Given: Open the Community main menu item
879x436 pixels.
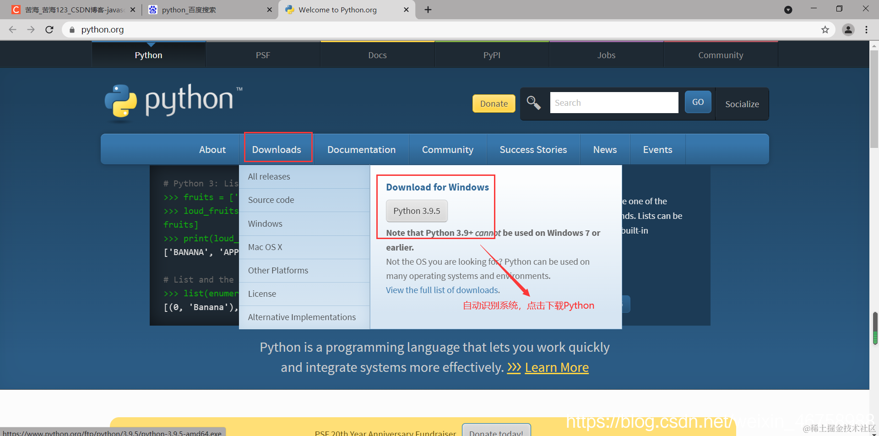Looking at the screenshot, I should pos(447,150).
